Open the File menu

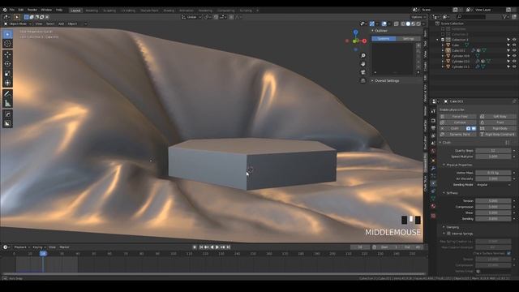(12, 10)
